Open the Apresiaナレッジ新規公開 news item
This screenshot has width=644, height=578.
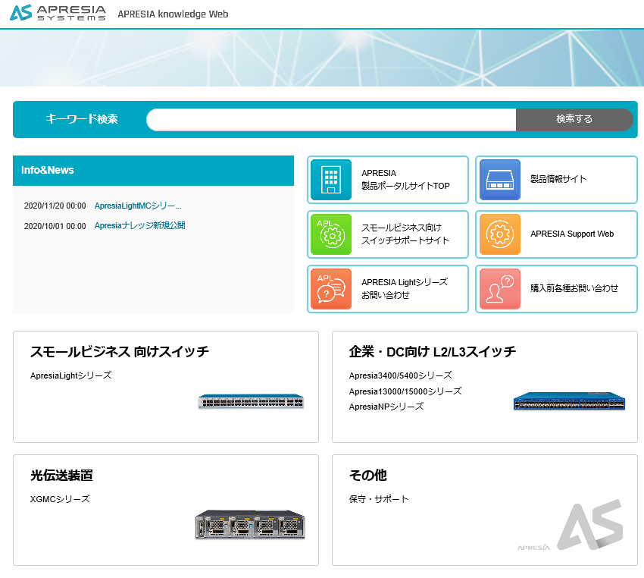(x=139, y=226)
